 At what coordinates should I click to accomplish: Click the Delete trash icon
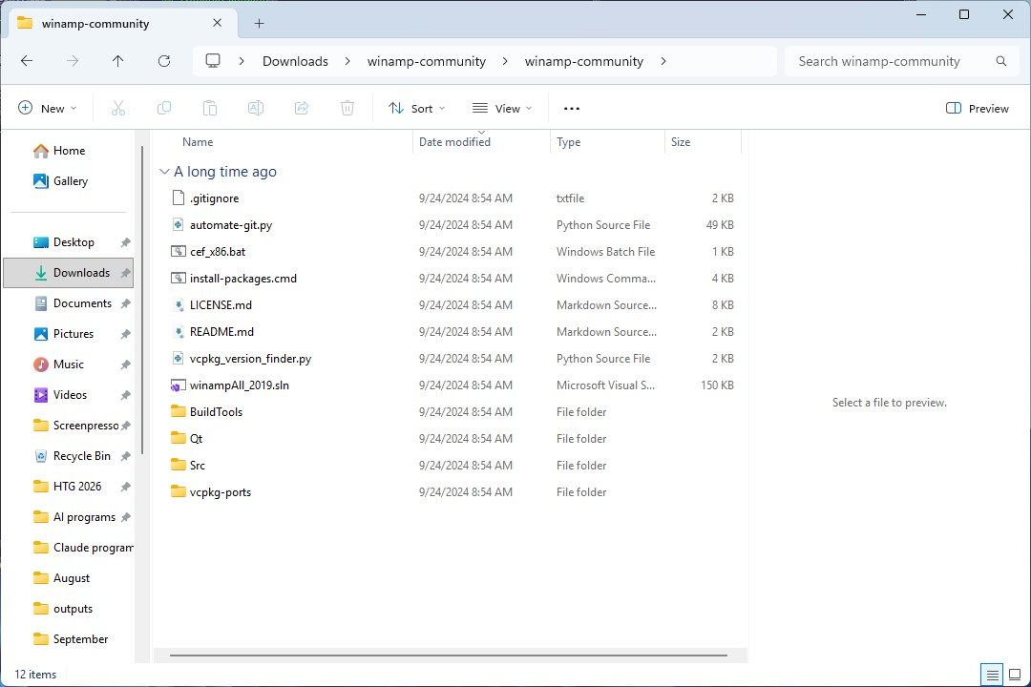pyautogui.click(x=347, y=109)
